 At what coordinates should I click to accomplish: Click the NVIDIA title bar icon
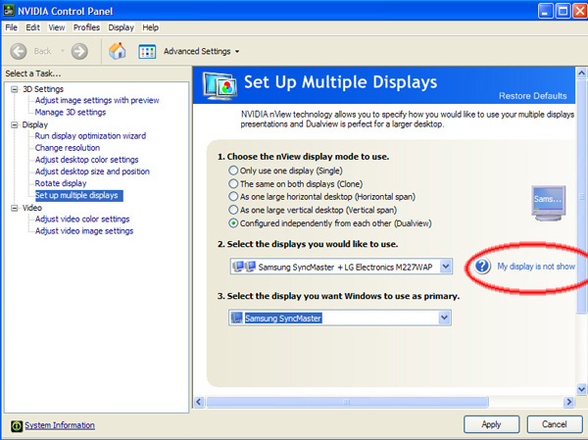(x=9, y=11)
